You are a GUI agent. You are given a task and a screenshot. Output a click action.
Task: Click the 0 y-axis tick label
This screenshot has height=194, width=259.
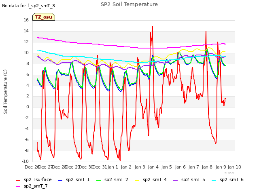coord(28,107)
